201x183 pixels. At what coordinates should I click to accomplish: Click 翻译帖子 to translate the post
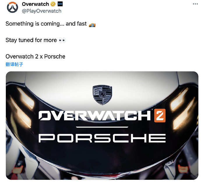pyautogui.click(x=14, y=64)
